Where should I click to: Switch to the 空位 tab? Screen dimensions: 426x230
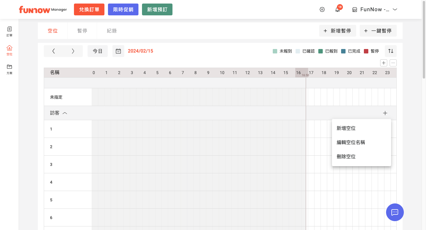[x=53, y=31]
